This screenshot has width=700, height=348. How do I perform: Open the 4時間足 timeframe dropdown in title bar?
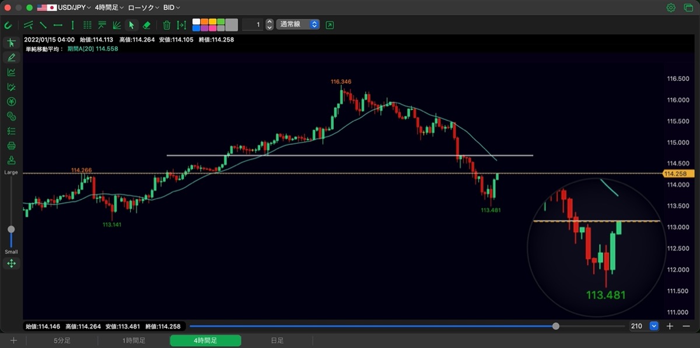(109, 8)
